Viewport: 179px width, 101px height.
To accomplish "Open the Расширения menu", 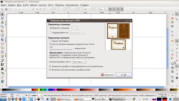I will tap(72, 5).
